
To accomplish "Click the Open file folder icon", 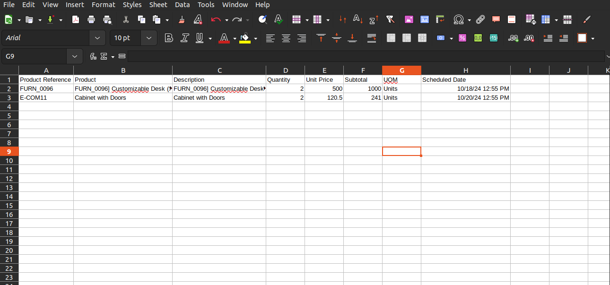I will tap(29, 20).
